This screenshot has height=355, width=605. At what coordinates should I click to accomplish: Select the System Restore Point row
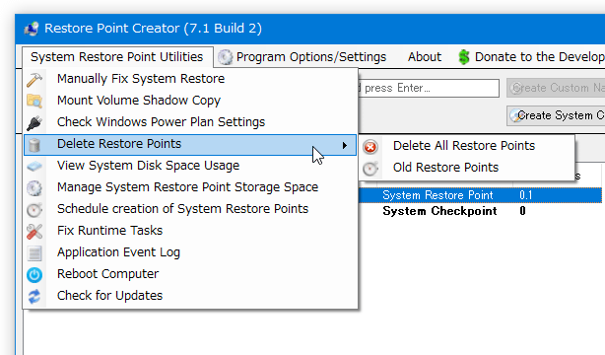480,195
